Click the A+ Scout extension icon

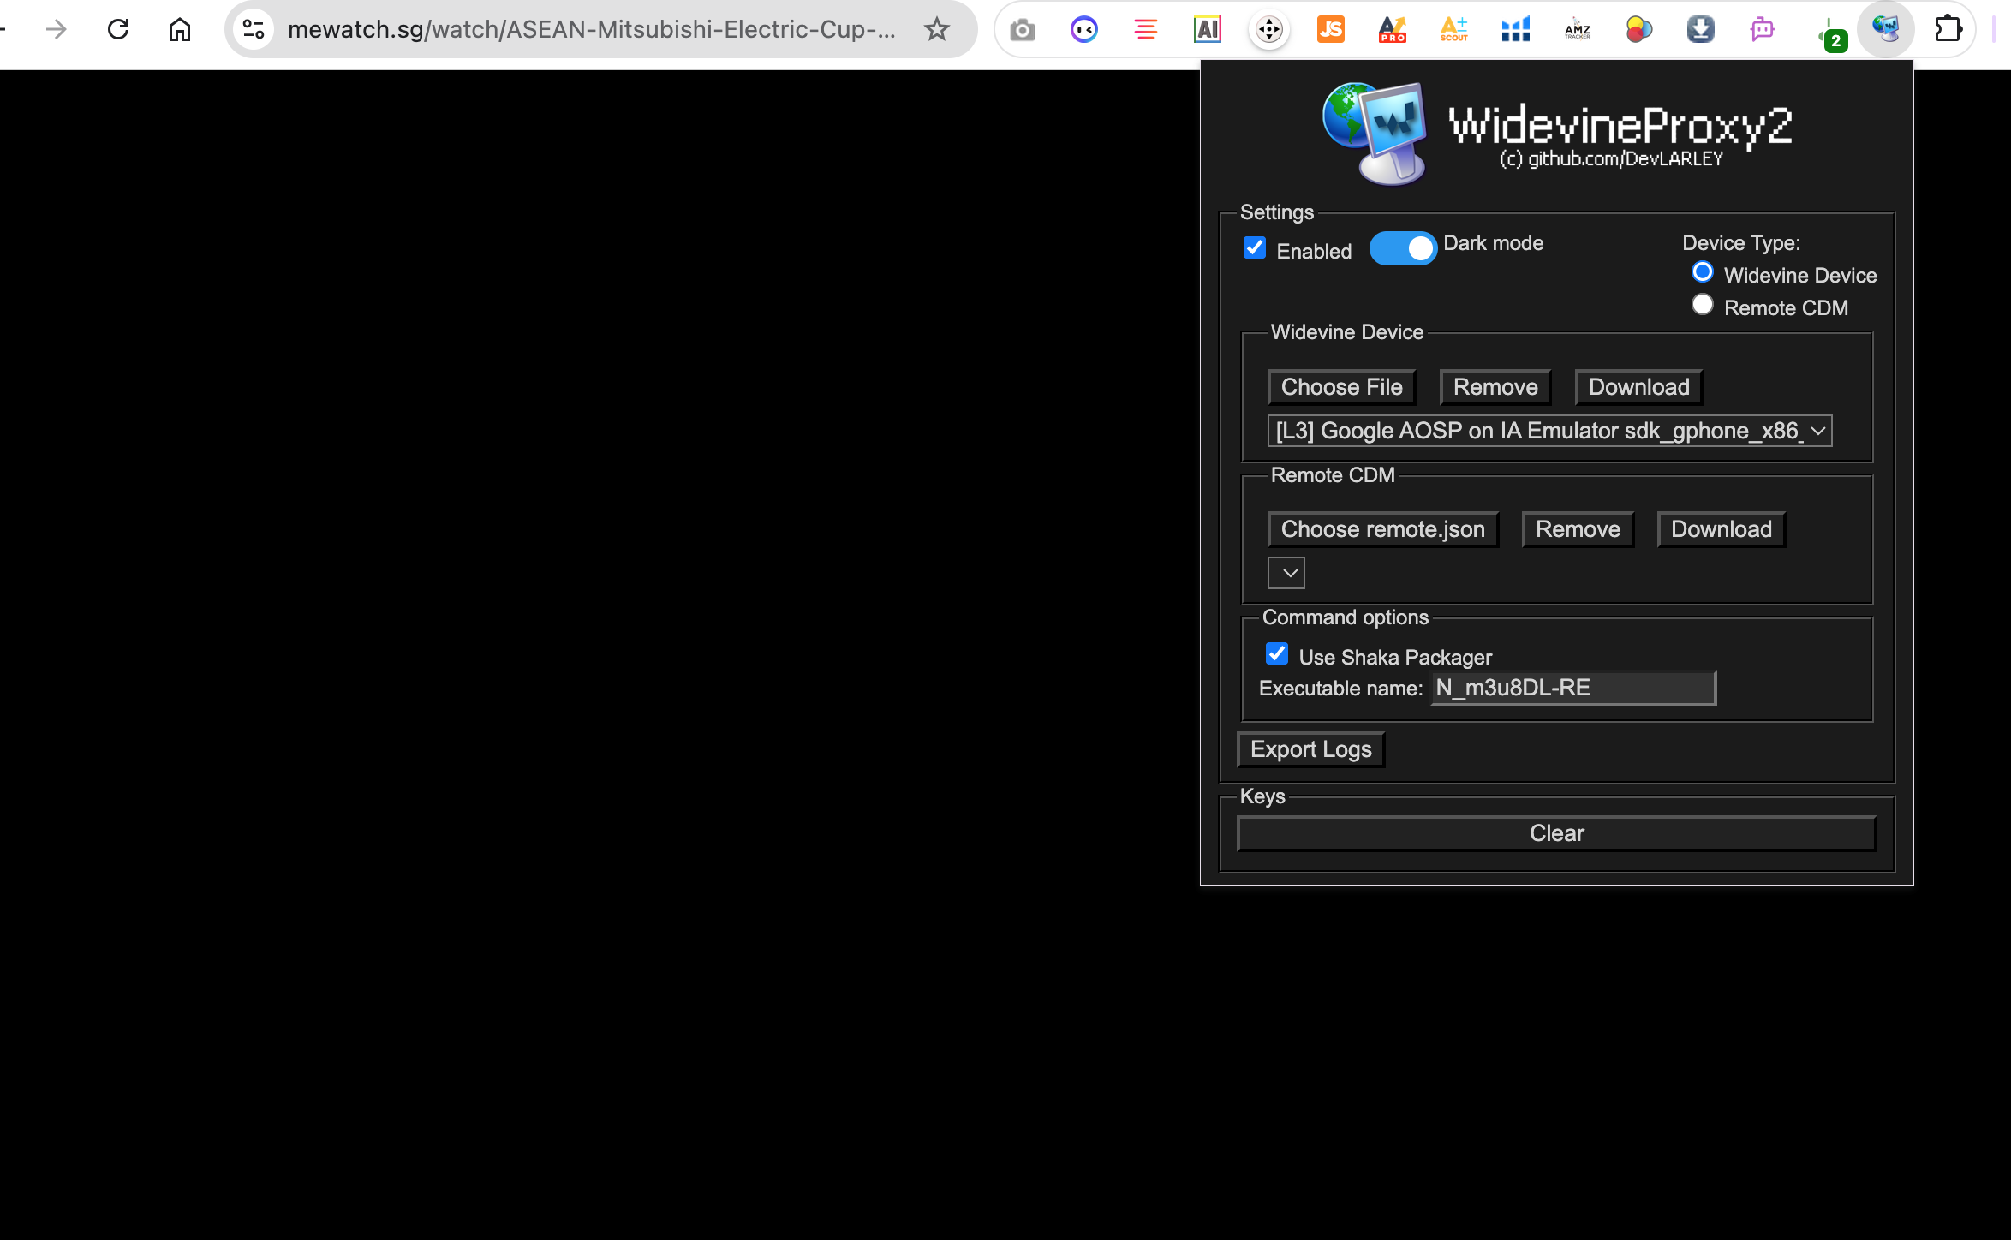click(x=1453, y=30)
